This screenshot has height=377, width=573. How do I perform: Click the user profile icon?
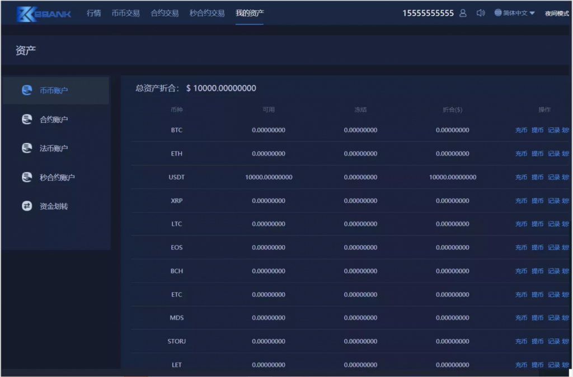point(463,13)
